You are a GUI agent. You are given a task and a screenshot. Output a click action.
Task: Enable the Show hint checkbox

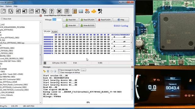click(2, 19)
